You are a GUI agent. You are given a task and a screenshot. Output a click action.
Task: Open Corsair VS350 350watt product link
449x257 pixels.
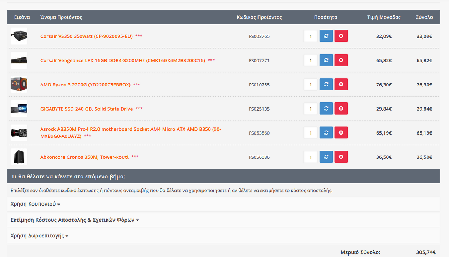tap(86, 36)
